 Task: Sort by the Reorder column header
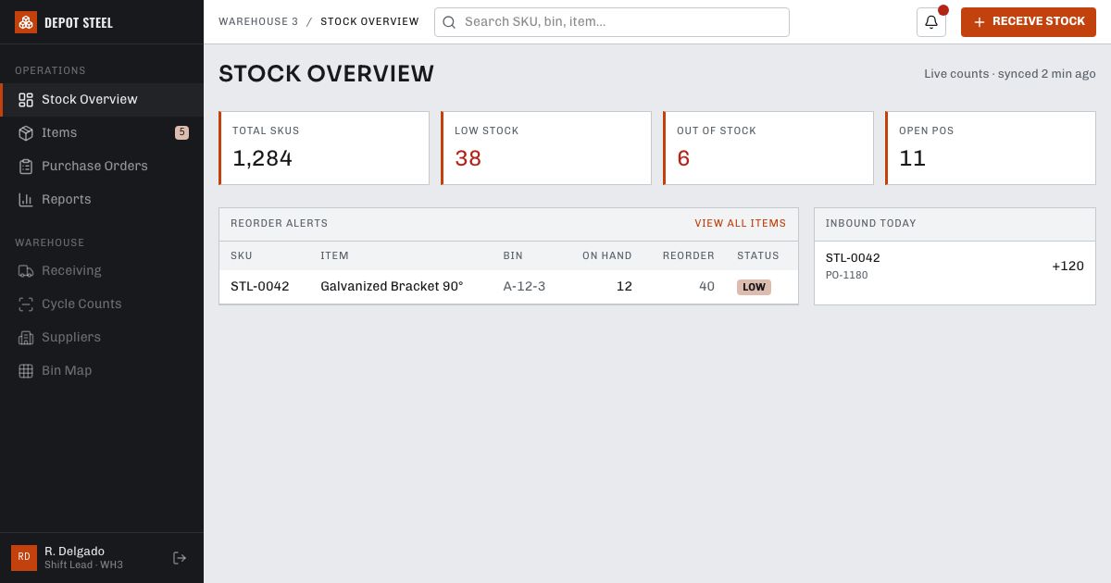(689, 256)
